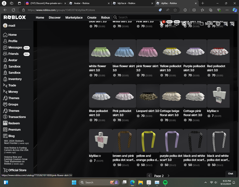Click the browser back arrow

(5, 10)
